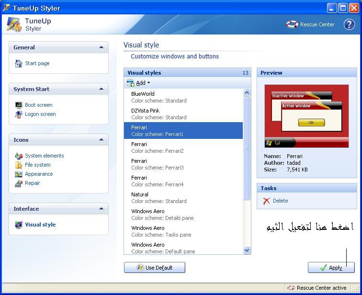The width and height of the screenshot is (362, 295).
Task: Select the Natural visual style
Action: [183, 198]
